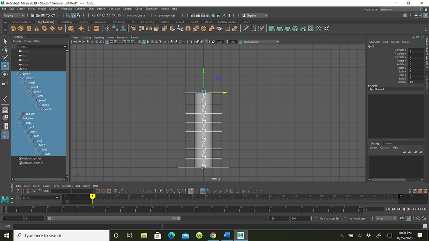Open the Tangents menu in Graph Editor
Viewport: 429px width, 241px height.
pyautogui.click(x=67, y=186)
